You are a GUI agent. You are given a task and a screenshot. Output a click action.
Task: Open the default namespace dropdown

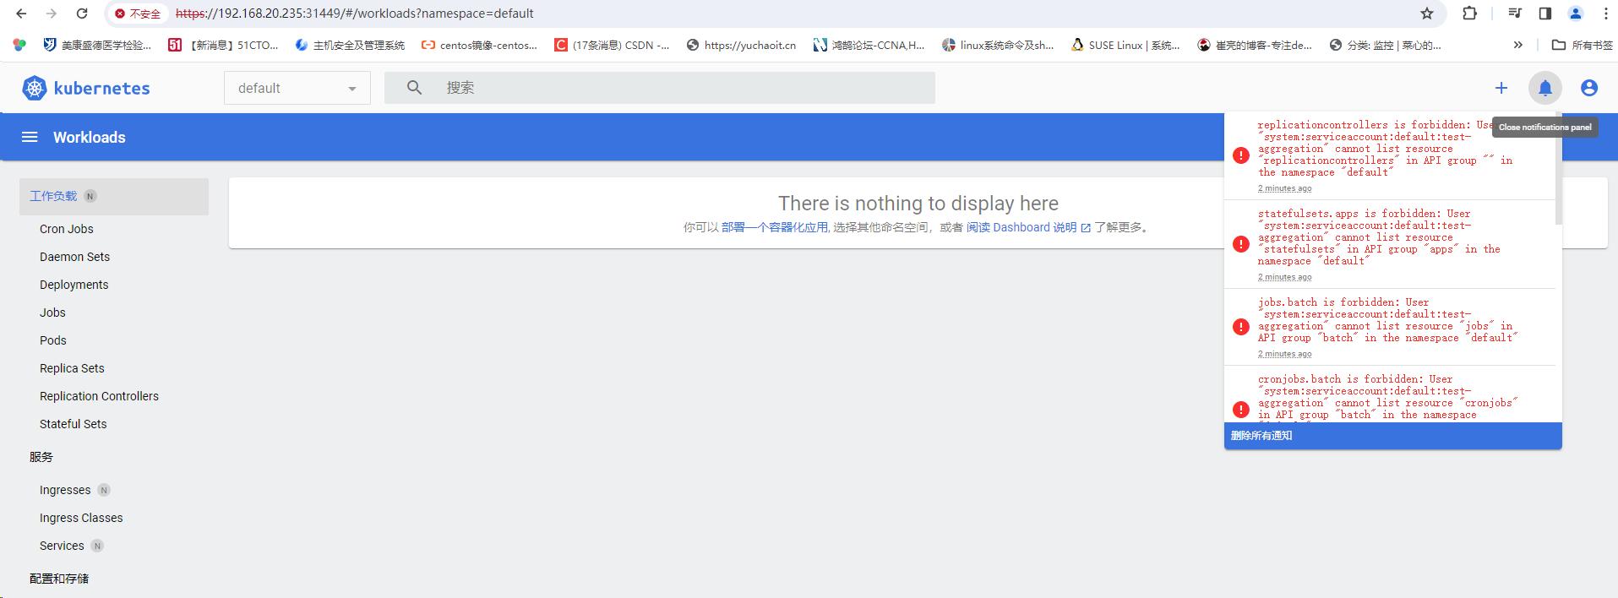(297, 88)
